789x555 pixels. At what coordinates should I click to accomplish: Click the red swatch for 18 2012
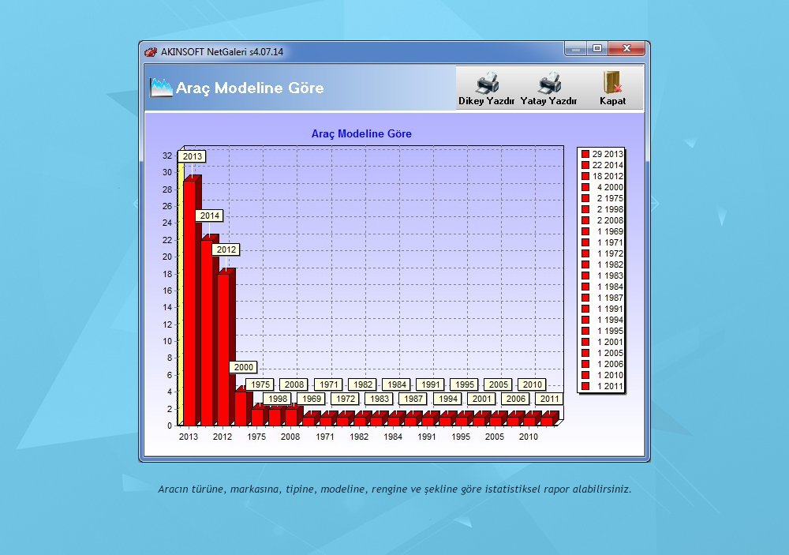coord(585,176)
